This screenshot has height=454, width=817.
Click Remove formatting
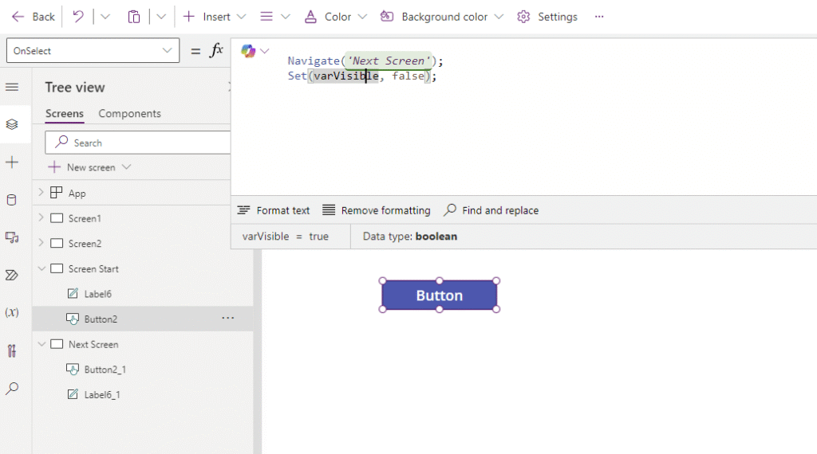tap(377, 210)
